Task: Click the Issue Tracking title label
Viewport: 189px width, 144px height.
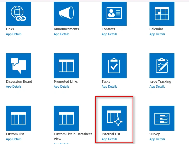Action: [x=160, y=82]
